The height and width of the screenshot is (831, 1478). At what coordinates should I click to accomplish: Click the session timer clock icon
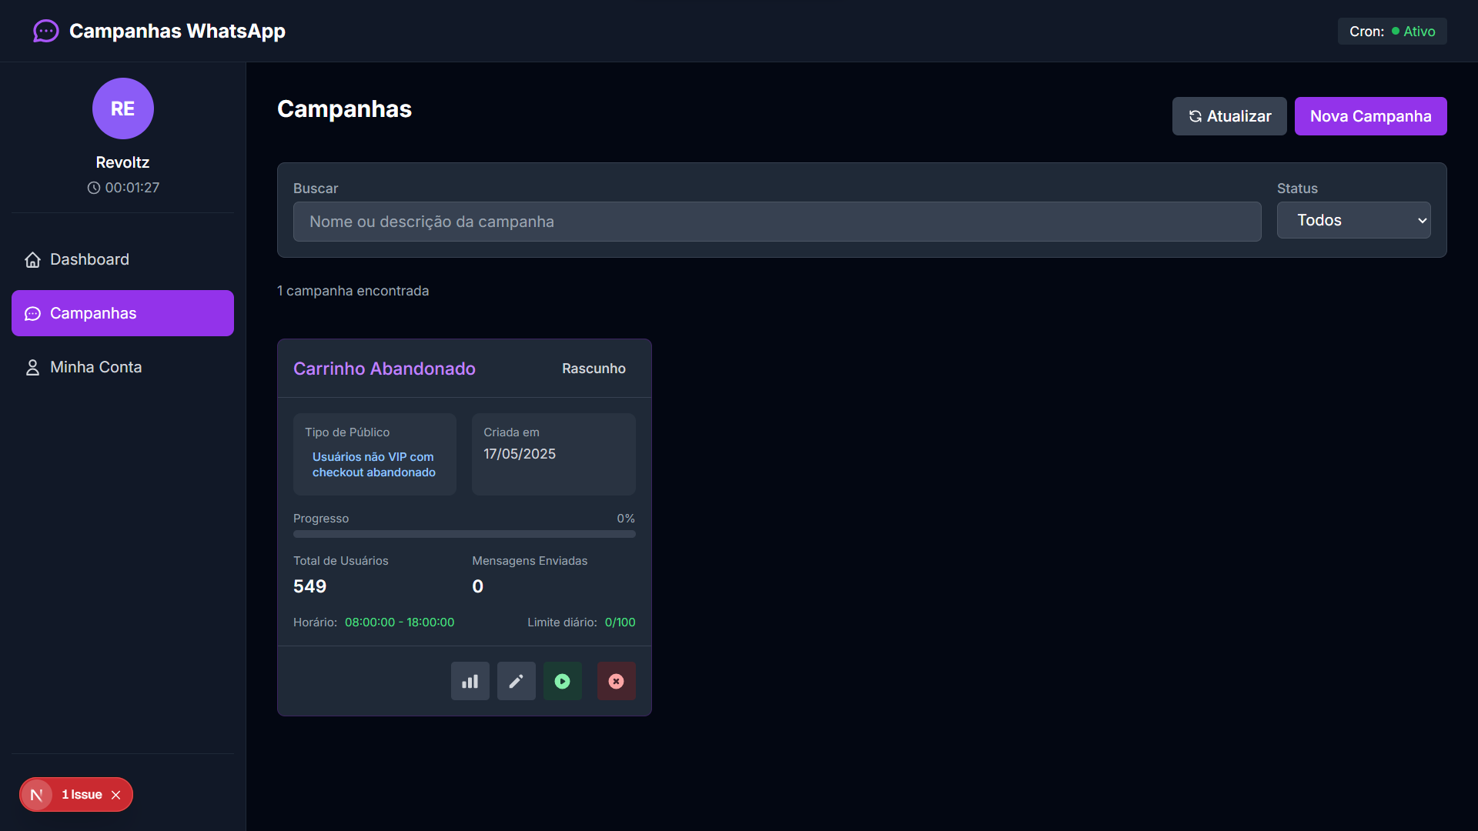pyautogui.click(x=94, y=188)
